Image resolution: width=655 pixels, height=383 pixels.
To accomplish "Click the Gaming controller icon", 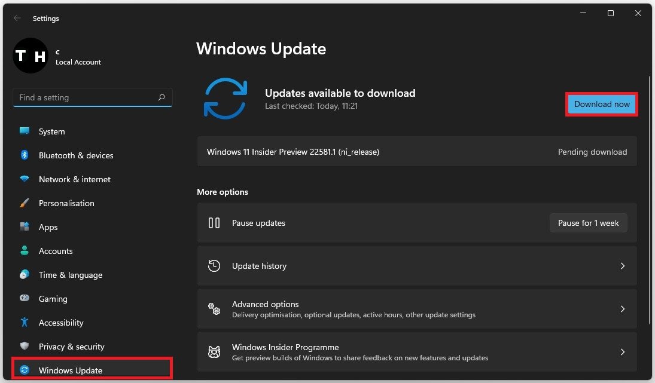I will (x=25, y=298).
